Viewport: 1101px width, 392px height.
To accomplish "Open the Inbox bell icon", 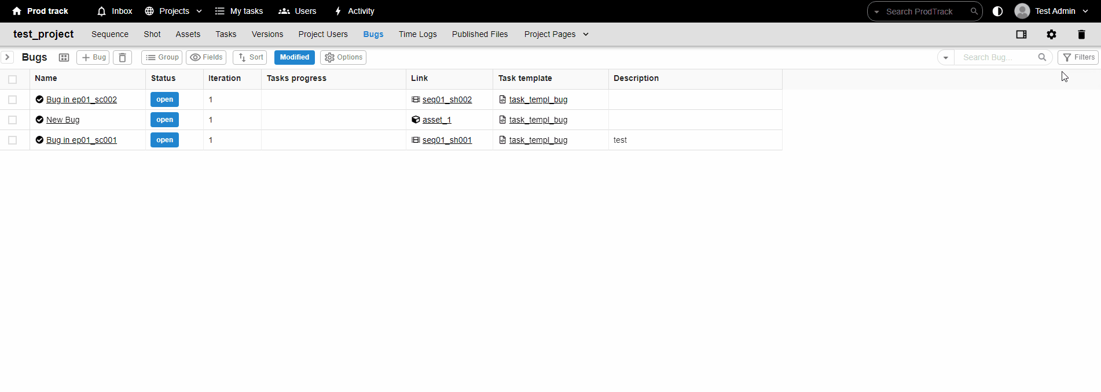I will (x=101, y=11).
